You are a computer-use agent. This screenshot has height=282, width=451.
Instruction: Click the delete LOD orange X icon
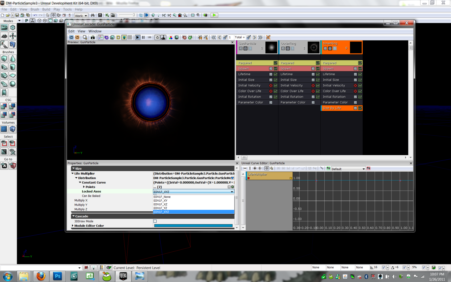coord(268,38)
